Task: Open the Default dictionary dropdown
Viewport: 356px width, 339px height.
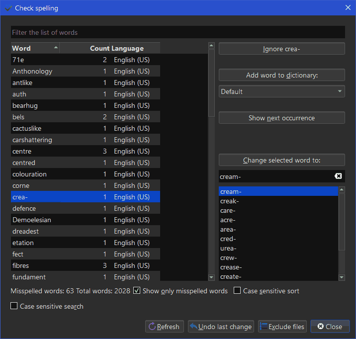Action: click(282, 91)
